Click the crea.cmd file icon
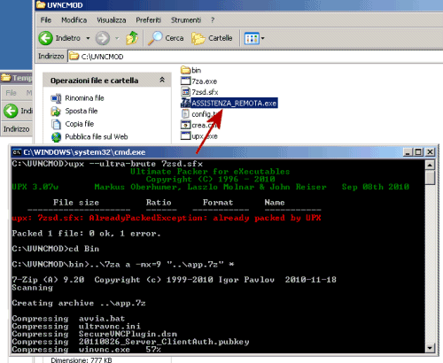Image resolution: width=443 pixels, height=363 pixels. point(185,125)
